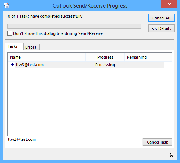Click the Remaining column header
This screenshot has height=163, width=180.
pyautogui.click(x=144, y=57)
